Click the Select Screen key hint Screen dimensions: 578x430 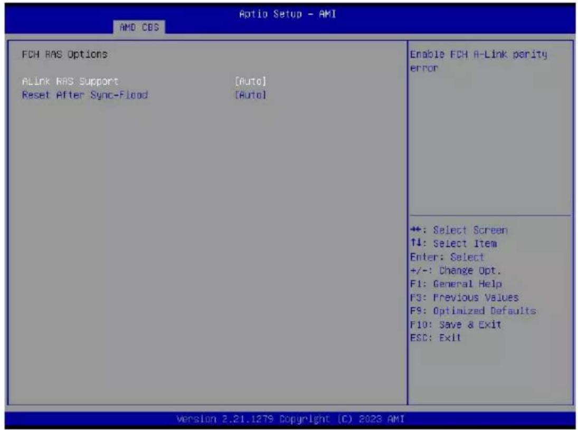coord(459,230)
